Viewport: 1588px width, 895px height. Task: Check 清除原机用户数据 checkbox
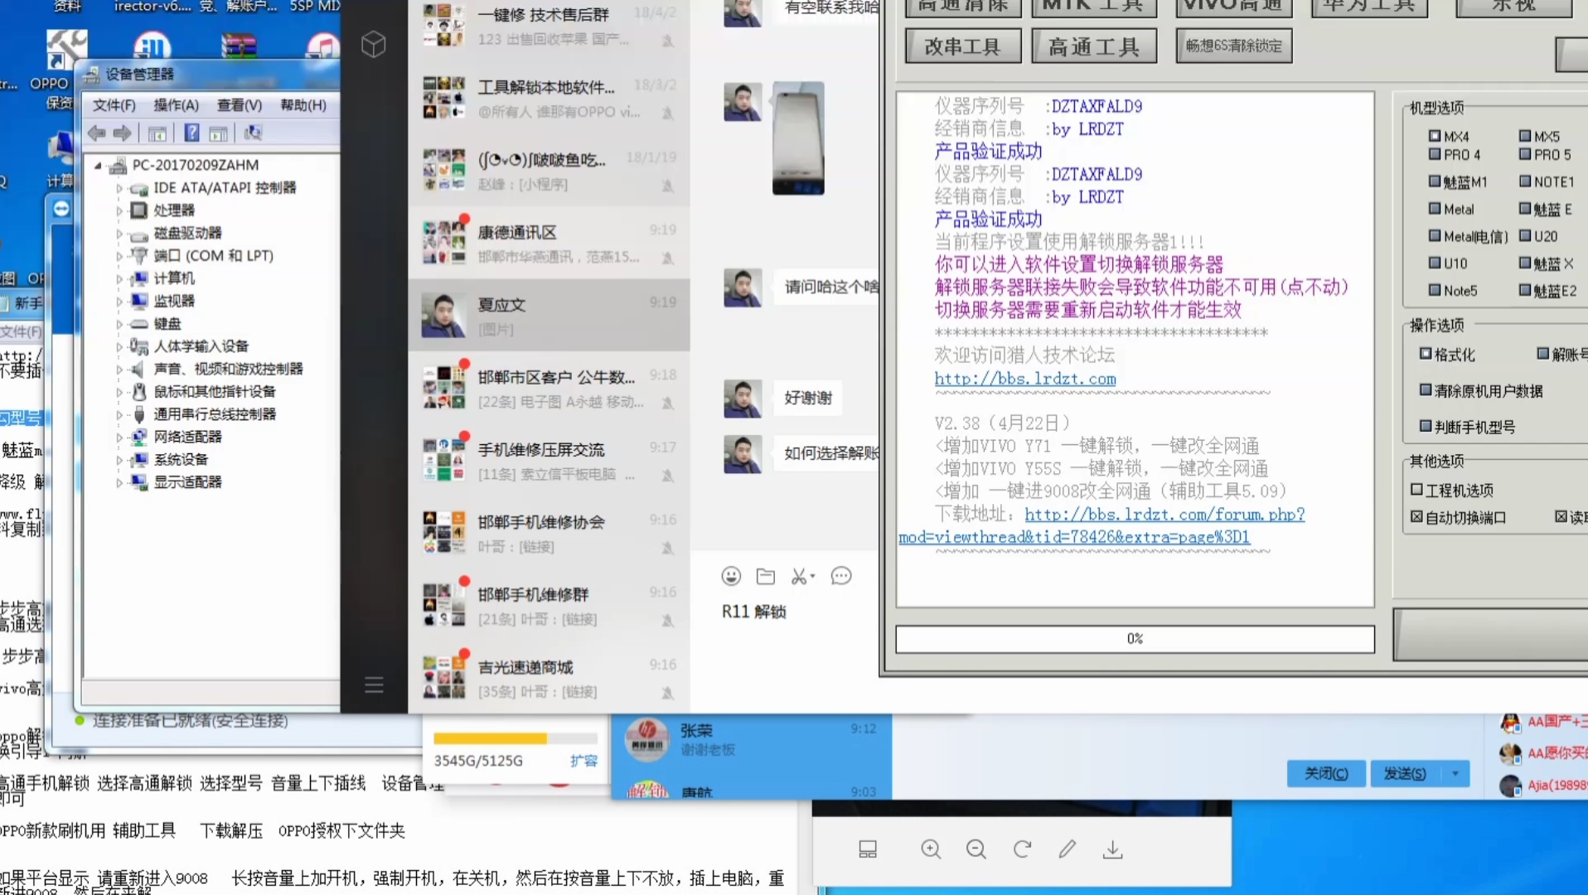point(1426,389)
